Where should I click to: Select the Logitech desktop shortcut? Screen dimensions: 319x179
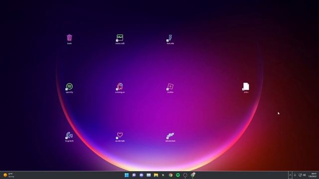[69, 137]
